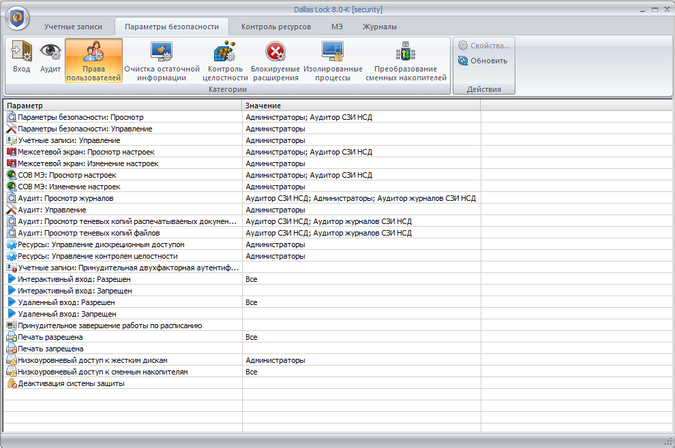Click value of СОВ МЭ: Просмотр настроек
Image resolution: width=675 pixels, height=448 pixels.
(x=309, y=175)
